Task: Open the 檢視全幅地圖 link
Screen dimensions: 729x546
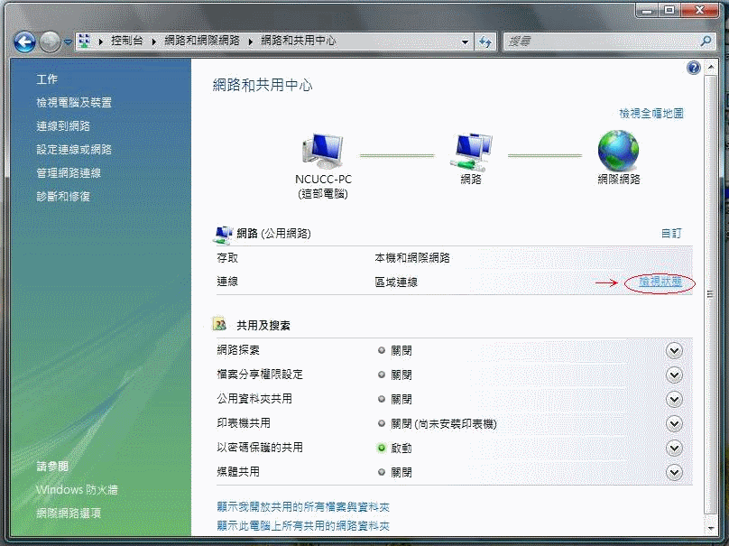Action: [651, 113]
